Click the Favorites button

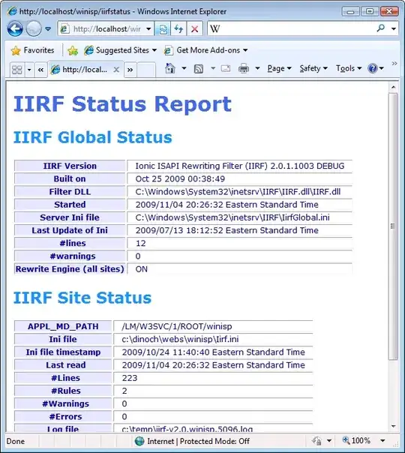pos(33,50)
